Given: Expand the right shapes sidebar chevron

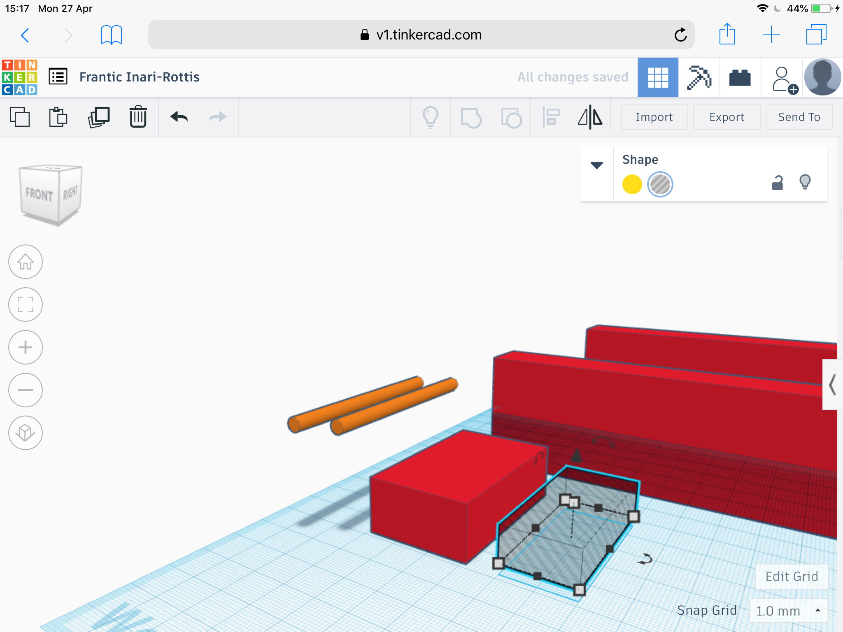Looking at the screenshot, I should pyautogui.click(x=832, y=385).
